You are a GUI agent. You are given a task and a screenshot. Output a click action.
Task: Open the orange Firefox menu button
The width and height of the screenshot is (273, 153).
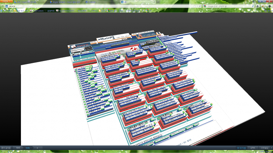pos(6,1)
